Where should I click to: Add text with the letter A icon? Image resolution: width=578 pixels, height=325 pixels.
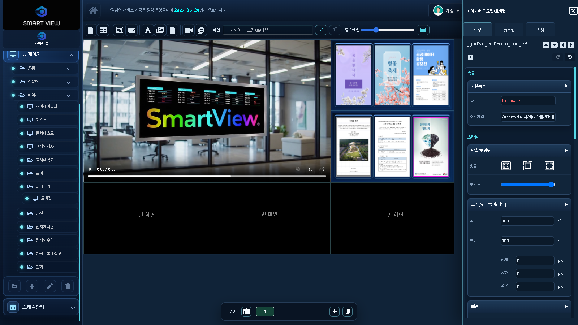click(148, 30)
